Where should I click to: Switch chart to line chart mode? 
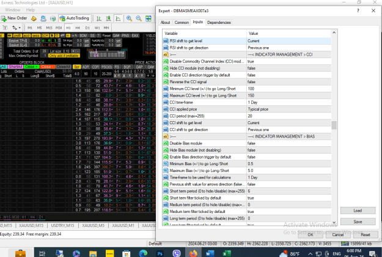[x=118, y=18]
